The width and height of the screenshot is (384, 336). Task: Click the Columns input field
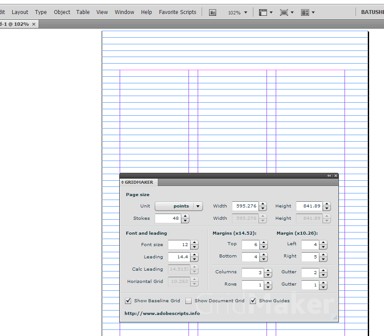[253, 272]
